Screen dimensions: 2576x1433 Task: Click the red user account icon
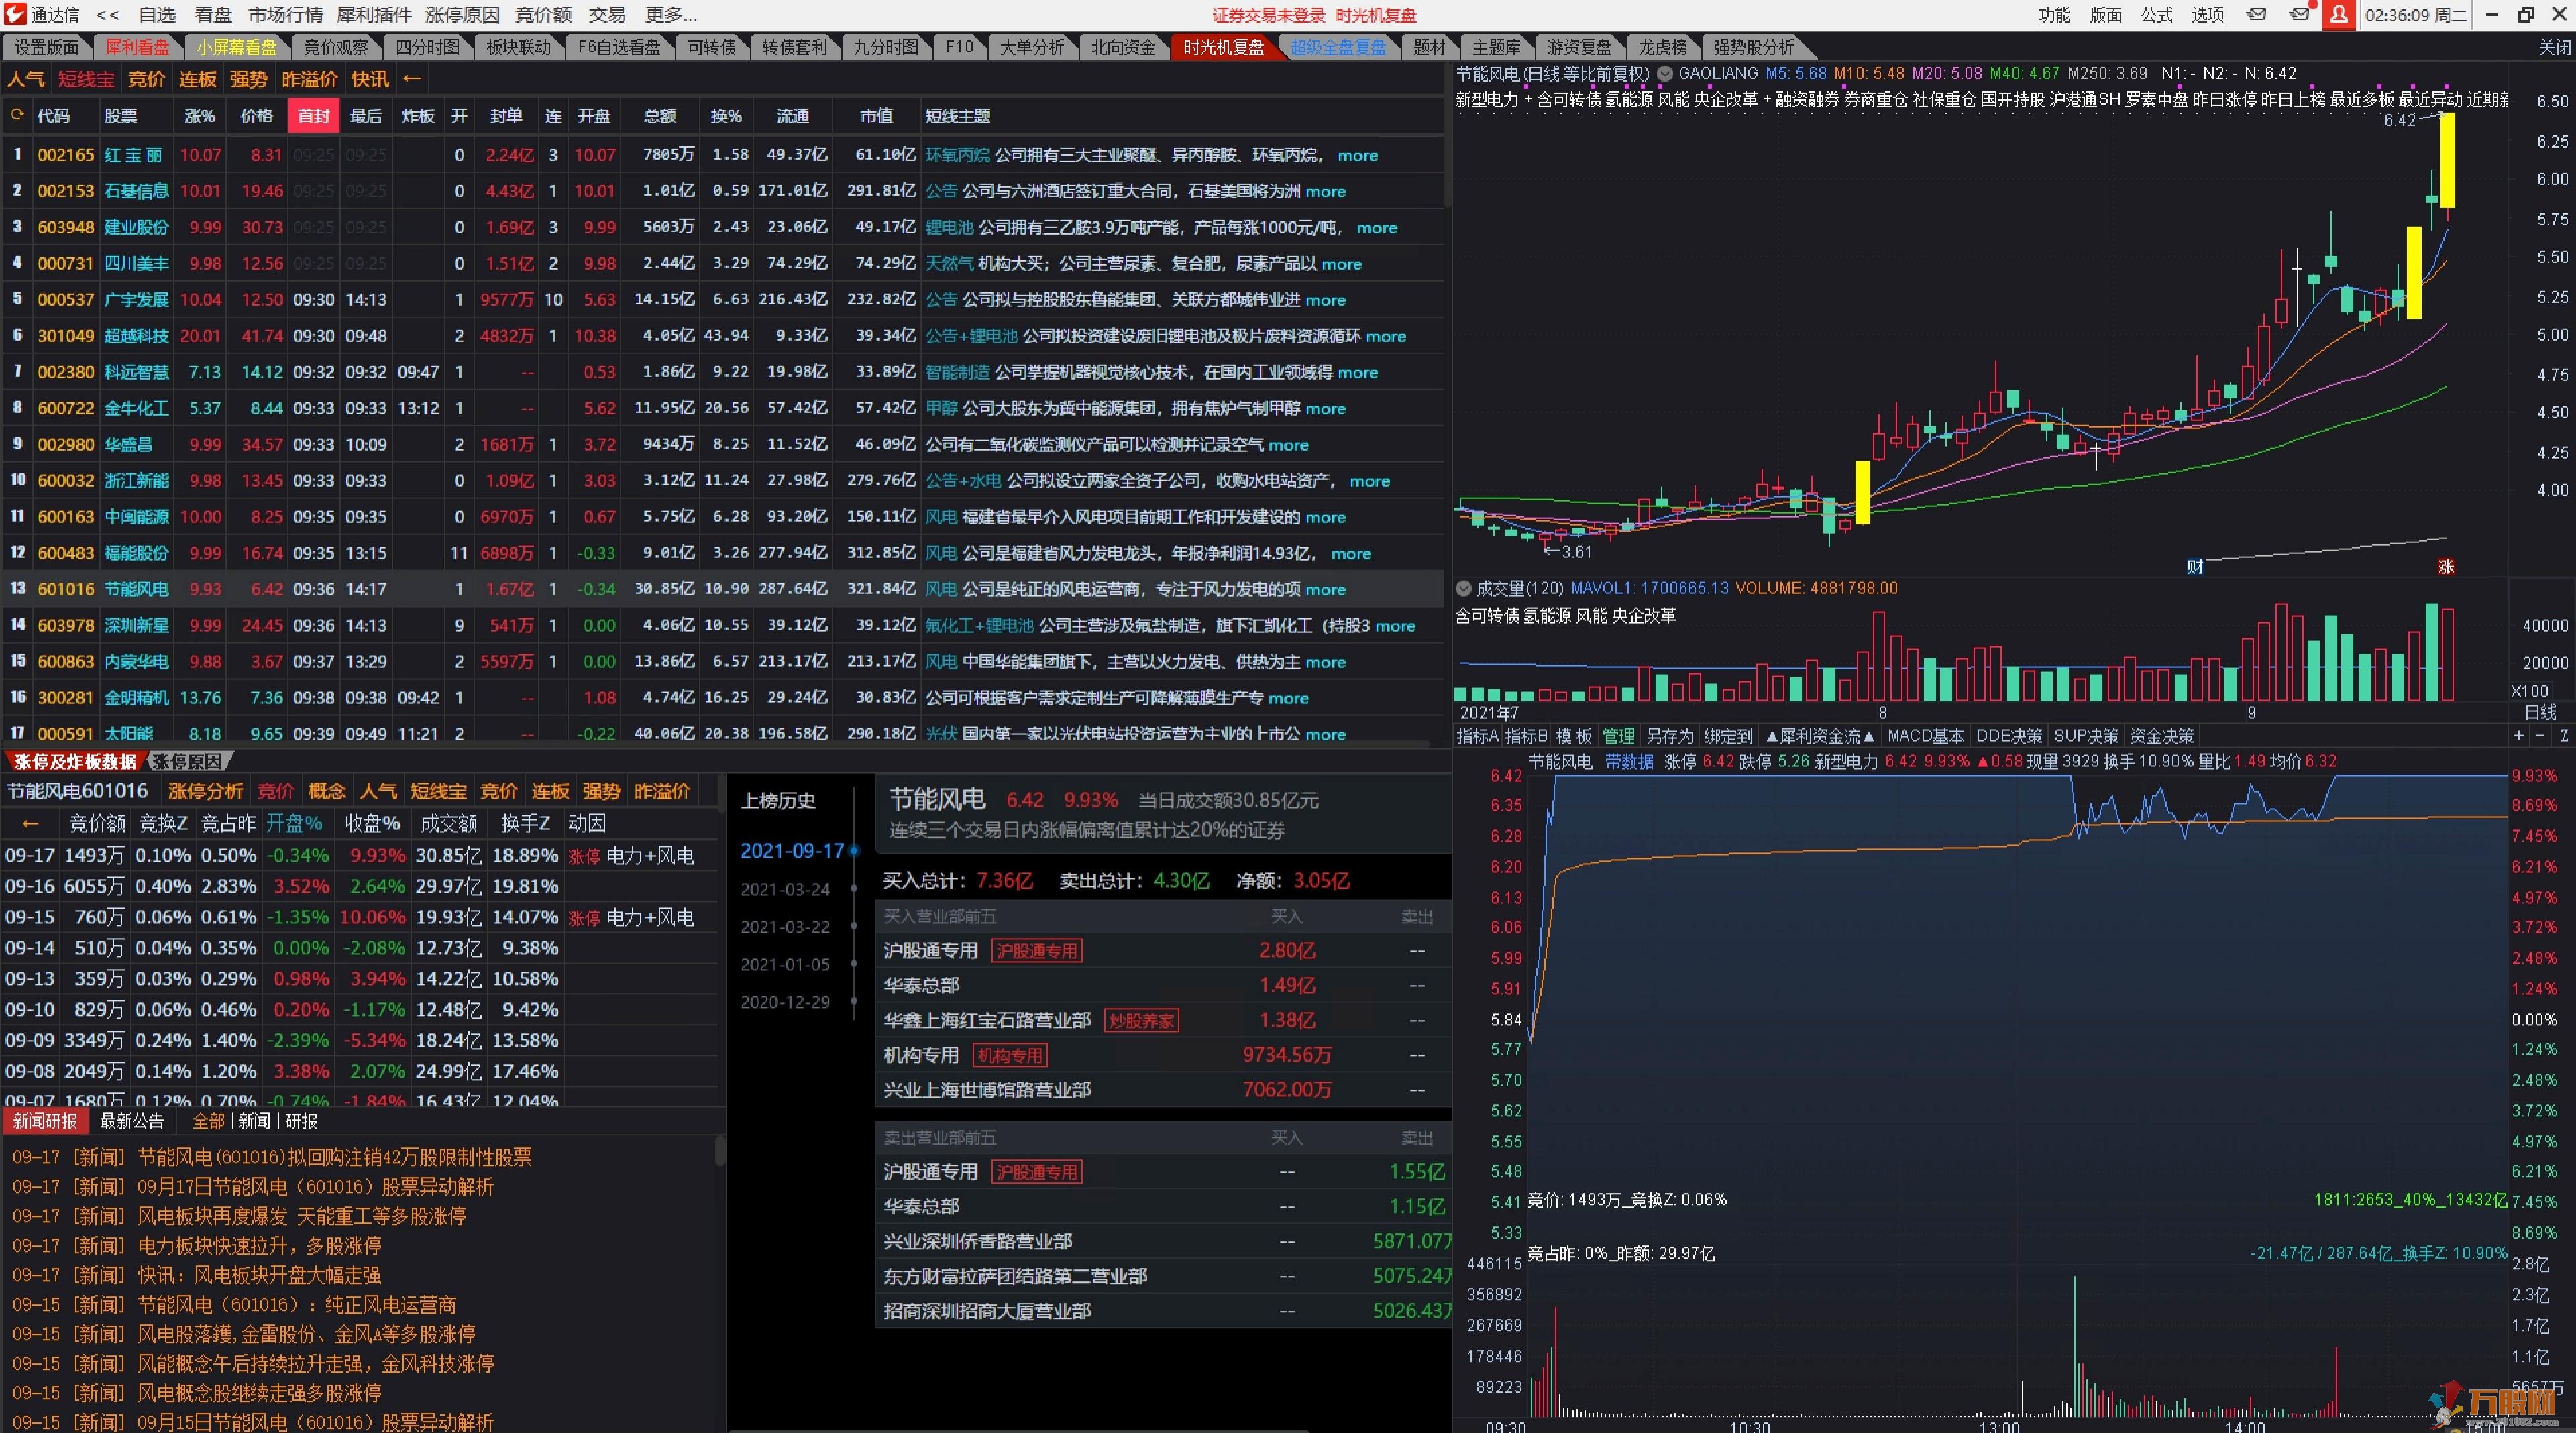click(2339, 15)
